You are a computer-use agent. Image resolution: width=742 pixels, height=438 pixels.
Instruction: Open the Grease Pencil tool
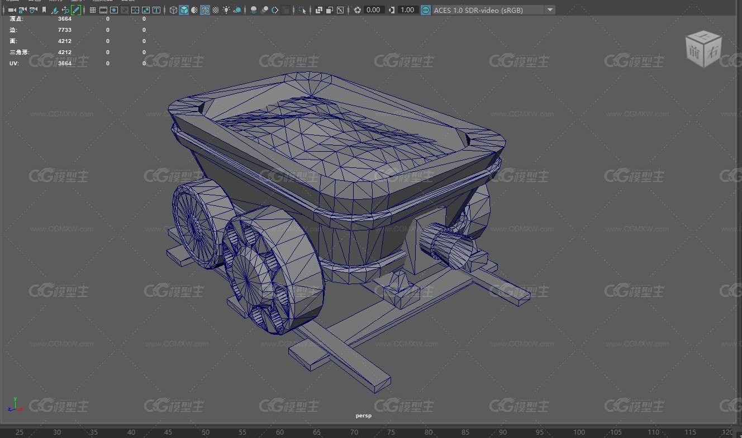76,10
